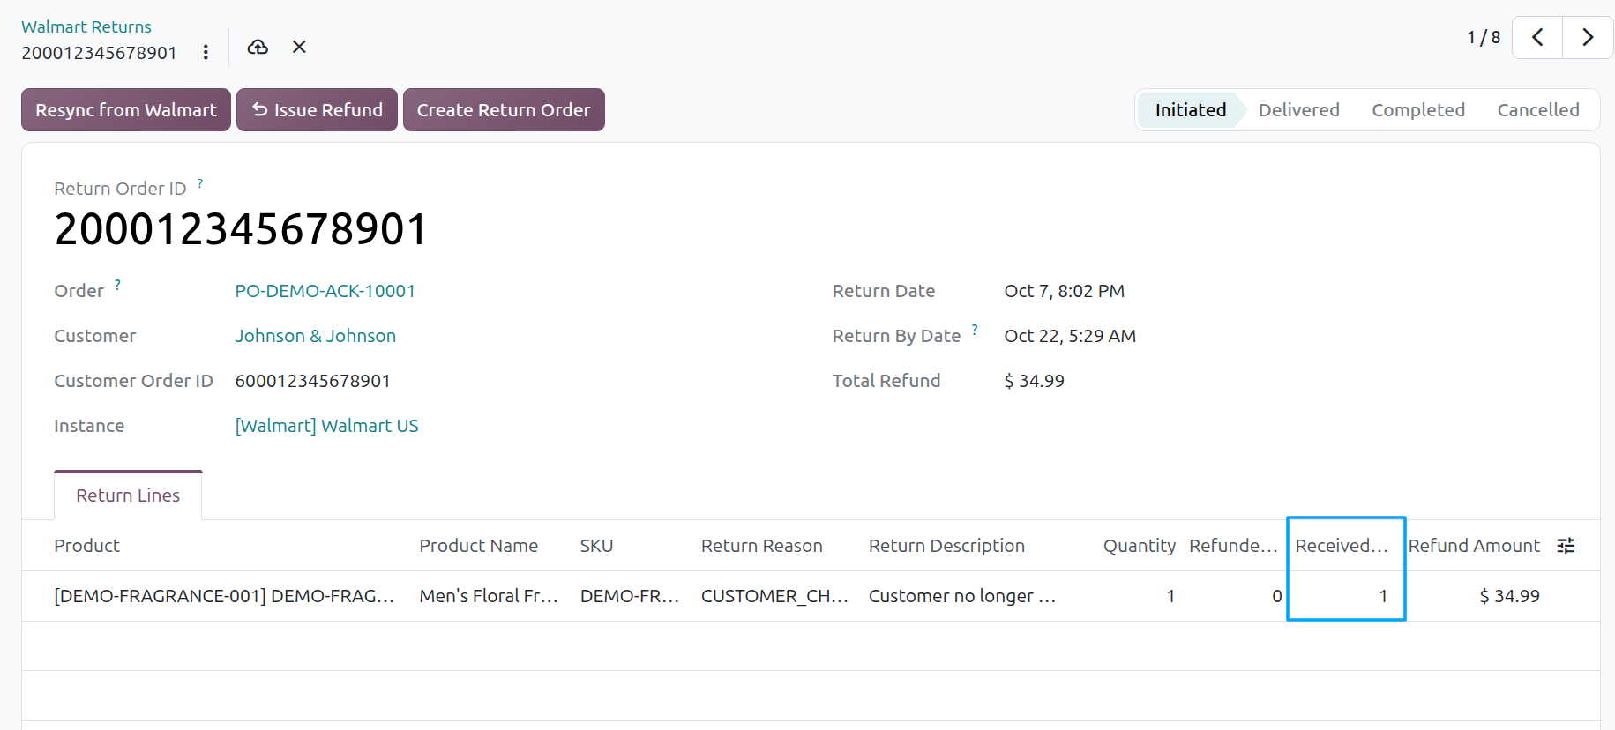Click the Return Date value Oct 7
Image resolution: width=1615 pixels, height=730 pixels.
point(1064,291)
